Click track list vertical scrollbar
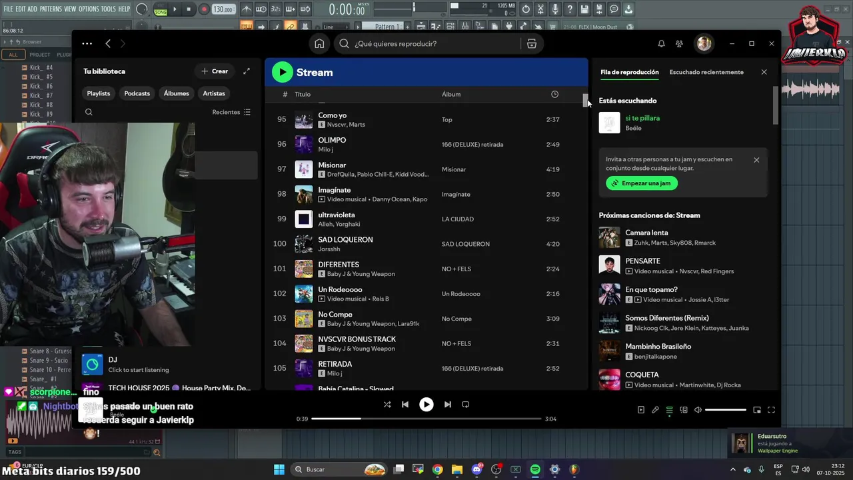Viewport: 853px width, 480px height. [586, 100]
